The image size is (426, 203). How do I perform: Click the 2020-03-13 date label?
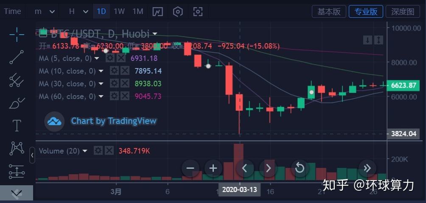(240, 189)
